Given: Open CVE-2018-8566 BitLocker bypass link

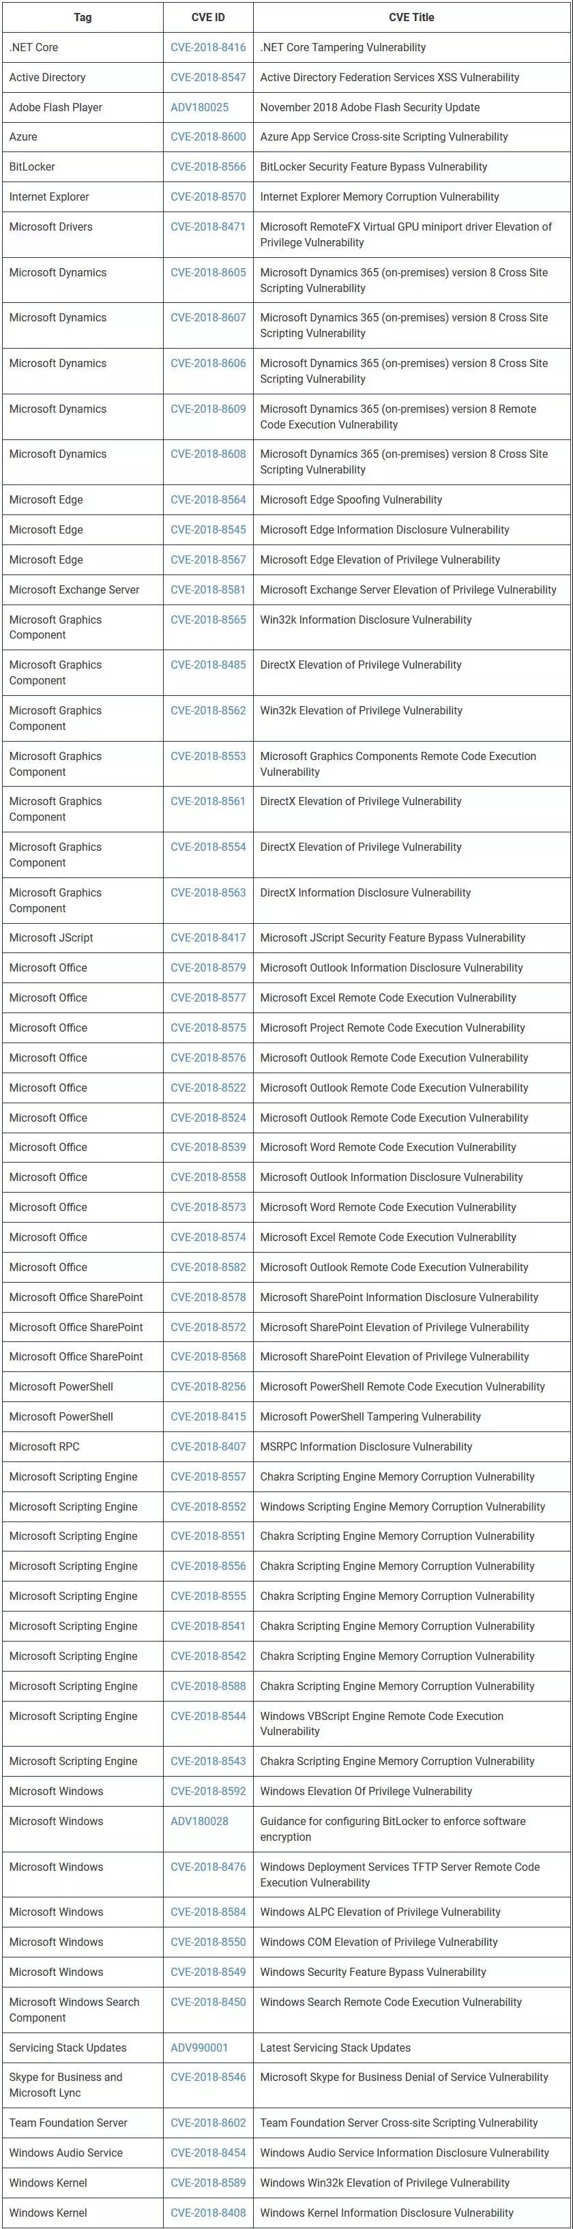Looking at the screenshot, I should pos(208,167).
